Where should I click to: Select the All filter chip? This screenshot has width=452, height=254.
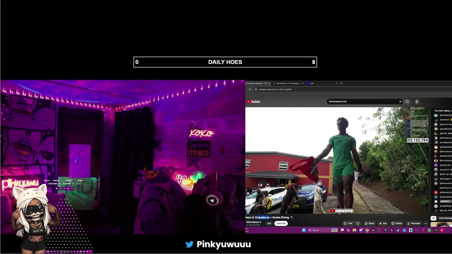(x=433, y=218)
